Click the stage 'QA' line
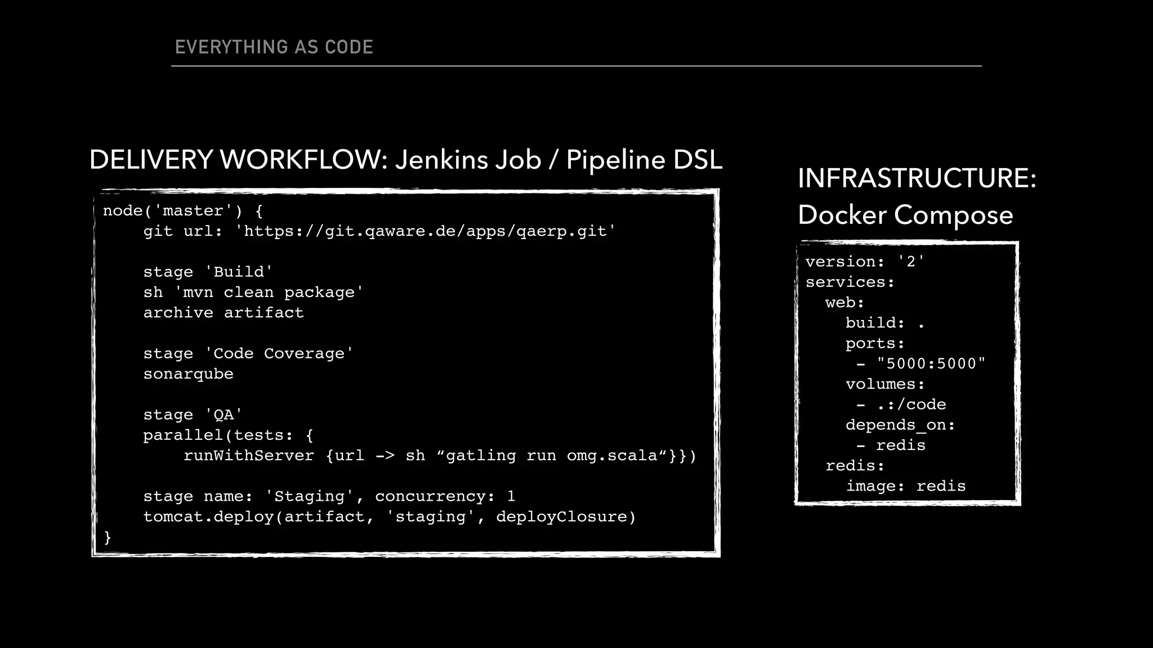 click(x=193, y=415)
